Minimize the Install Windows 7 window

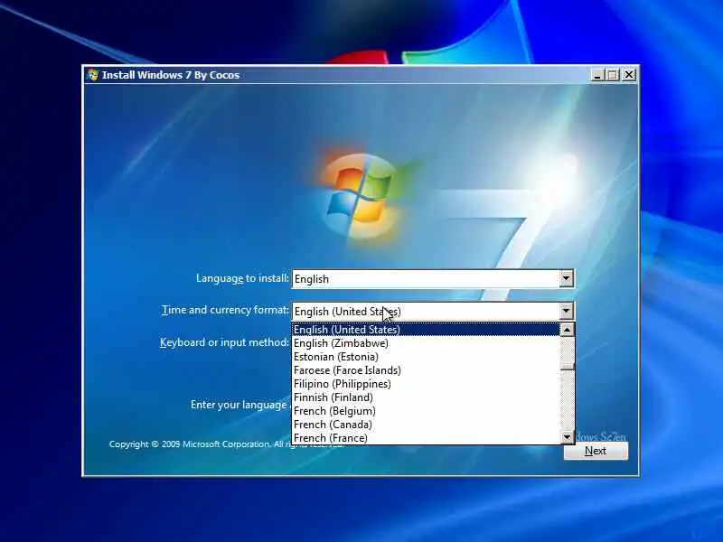[597, 75]
